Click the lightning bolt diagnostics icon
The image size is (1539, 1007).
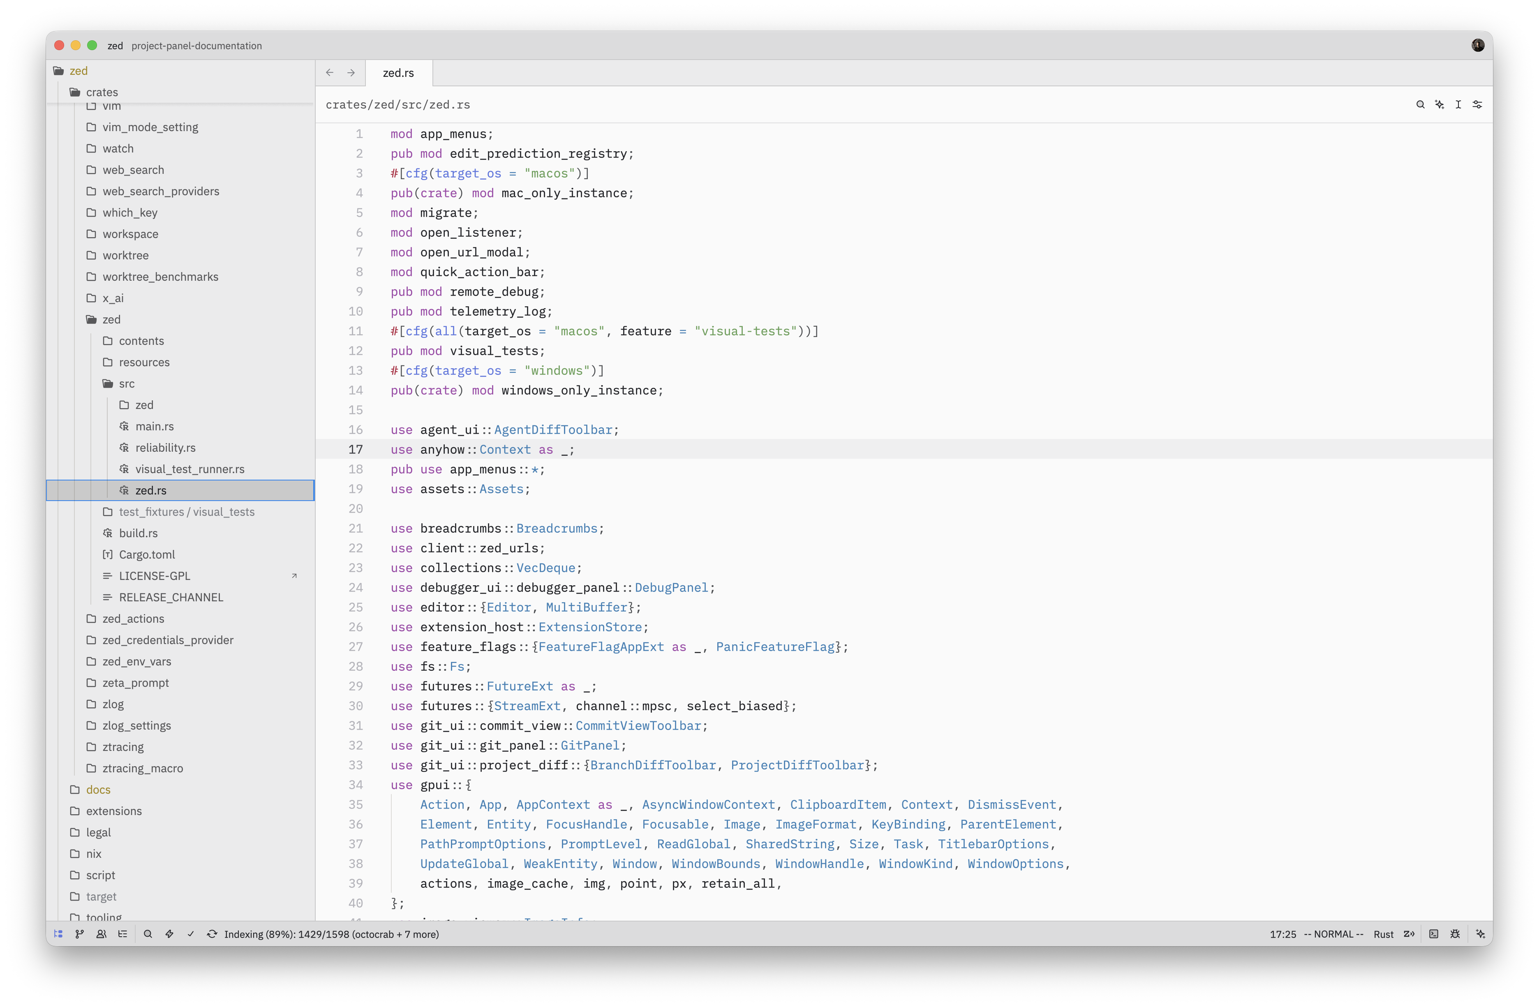(x=169, y=934)
